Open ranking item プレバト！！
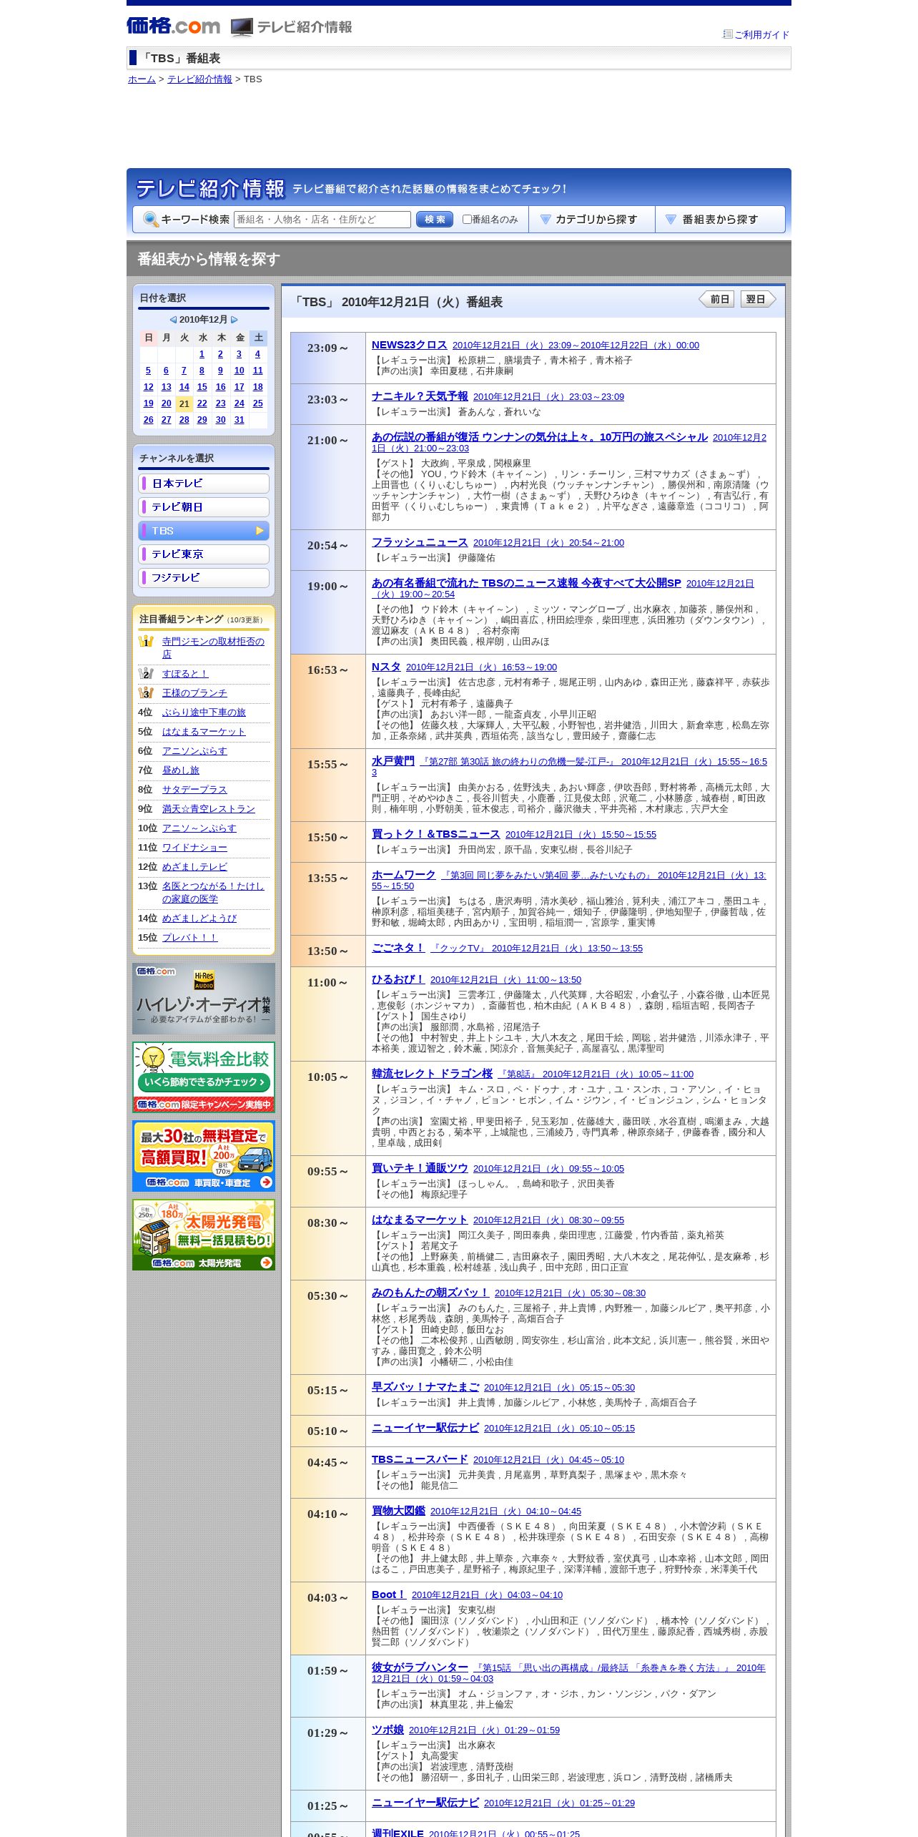This screenshot has height=1837, width=918. point(189,938)
